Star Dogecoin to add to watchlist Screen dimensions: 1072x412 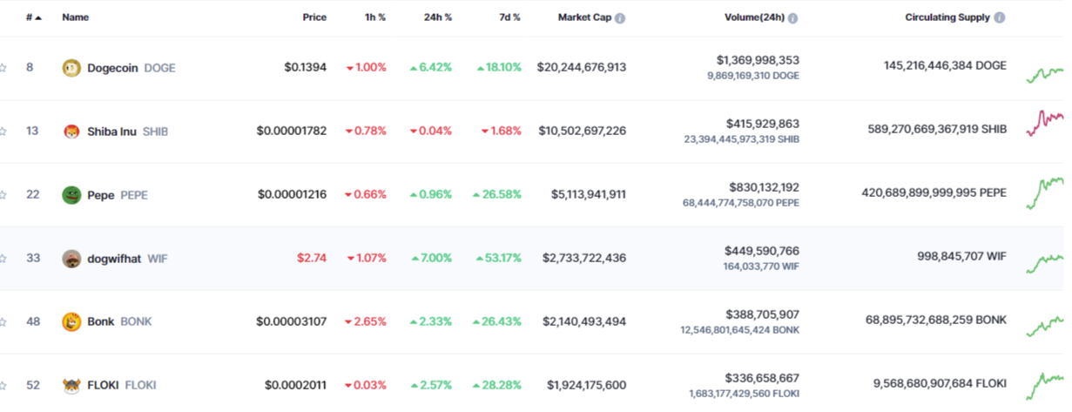click(3, 67)
